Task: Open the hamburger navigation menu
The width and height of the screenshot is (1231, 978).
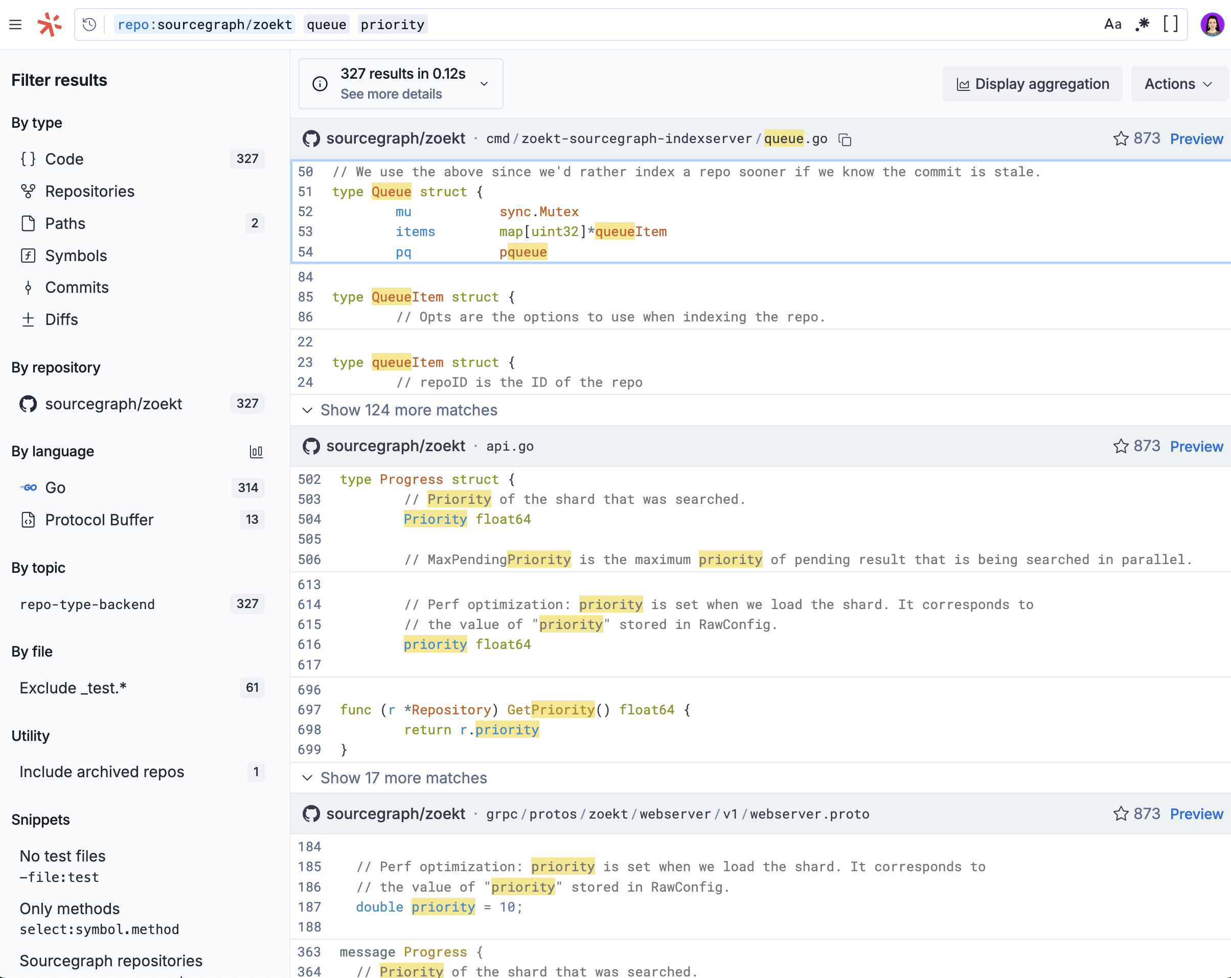Action: point(15,25)
